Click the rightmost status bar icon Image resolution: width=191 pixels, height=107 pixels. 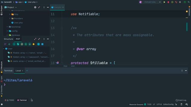(187, 104)
